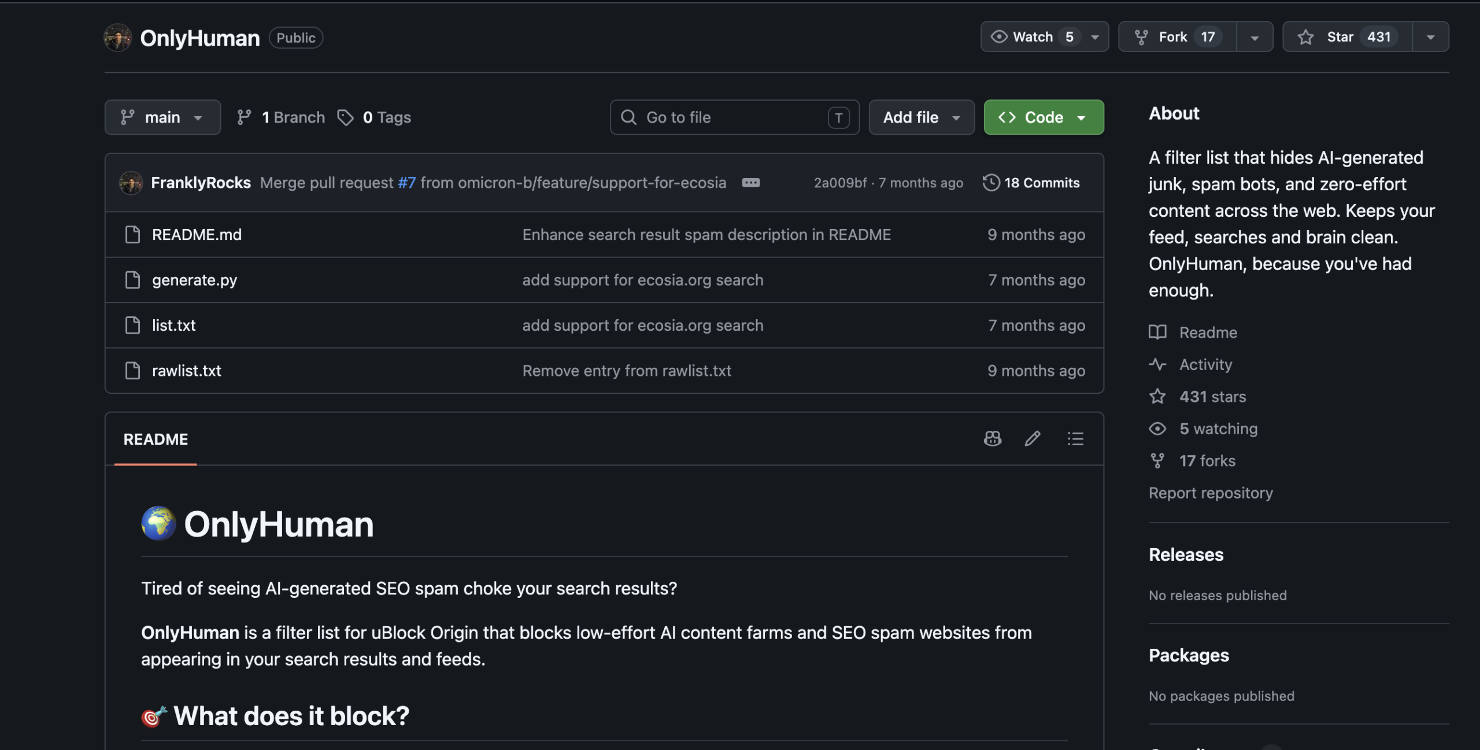Open list.txt's 'add support for ecosia.org' commit
This screenshot has width=1480, height=750.
[x=643, y=325]
